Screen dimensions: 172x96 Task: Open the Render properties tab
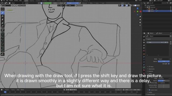pos(144,40)
